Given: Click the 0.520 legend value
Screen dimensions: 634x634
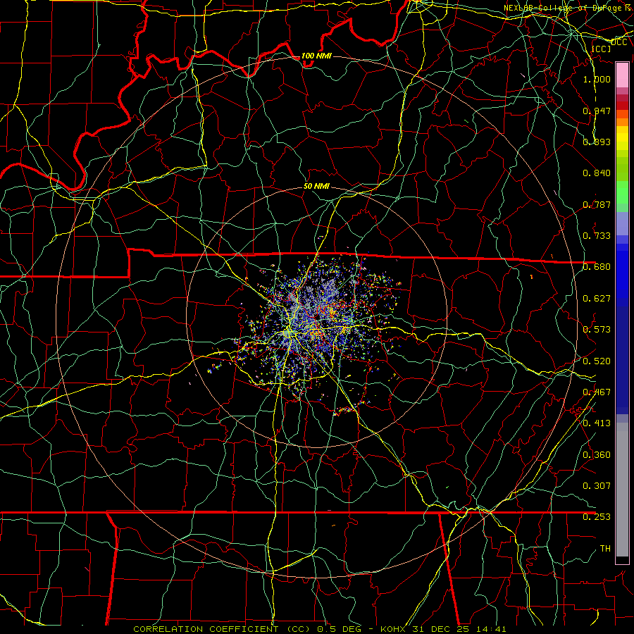Looking at the screenshot, I should coord(597,361).
